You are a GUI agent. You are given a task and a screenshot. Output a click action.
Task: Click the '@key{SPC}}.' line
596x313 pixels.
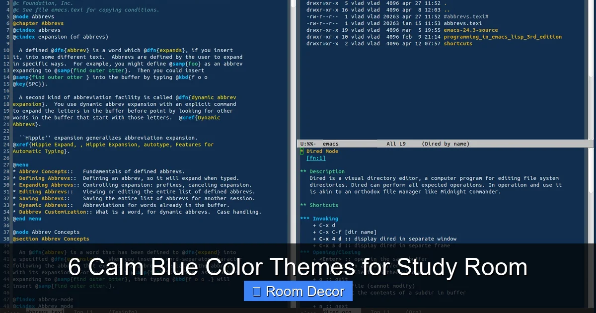(30, 84)
